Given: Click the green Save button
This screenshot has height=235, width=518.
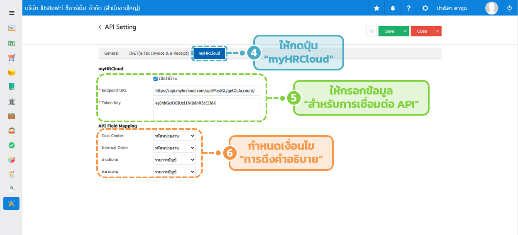Looking at the screenshot, I should (389, 31).
